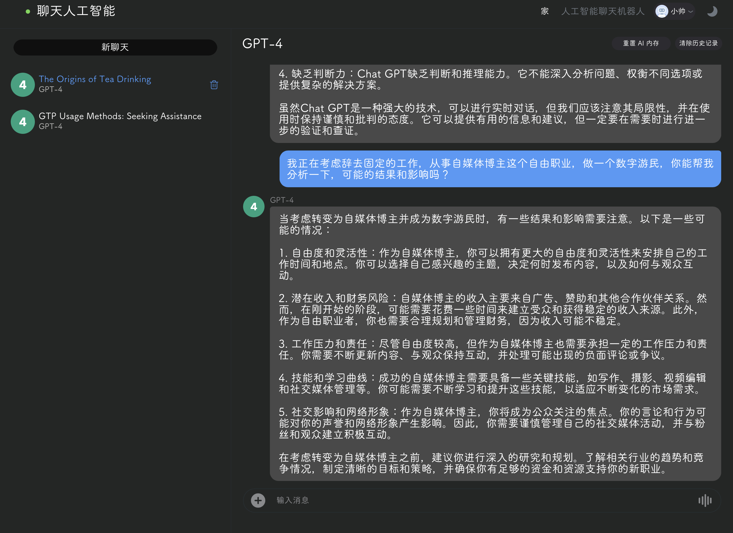Toggle dark mode moon icon
This screenshot has width=733, height=533.
click(x=712, y=11)
